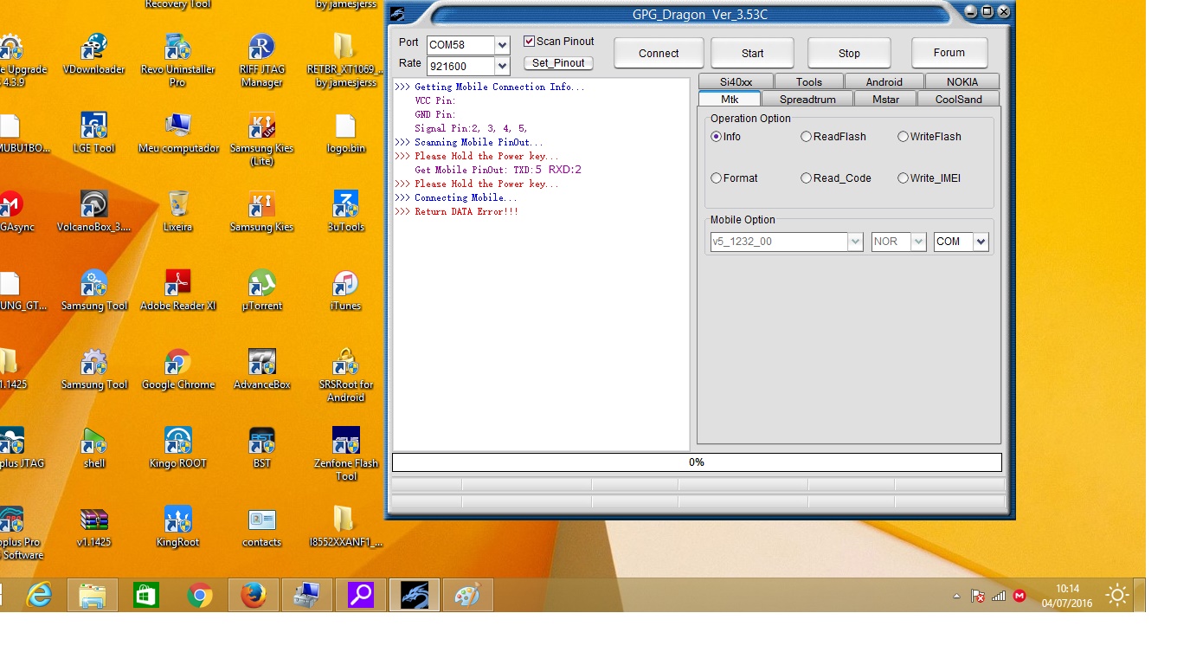The image size is (1177, 665).
Task: Open Windows Store taskbar icon
Action: 146,595
